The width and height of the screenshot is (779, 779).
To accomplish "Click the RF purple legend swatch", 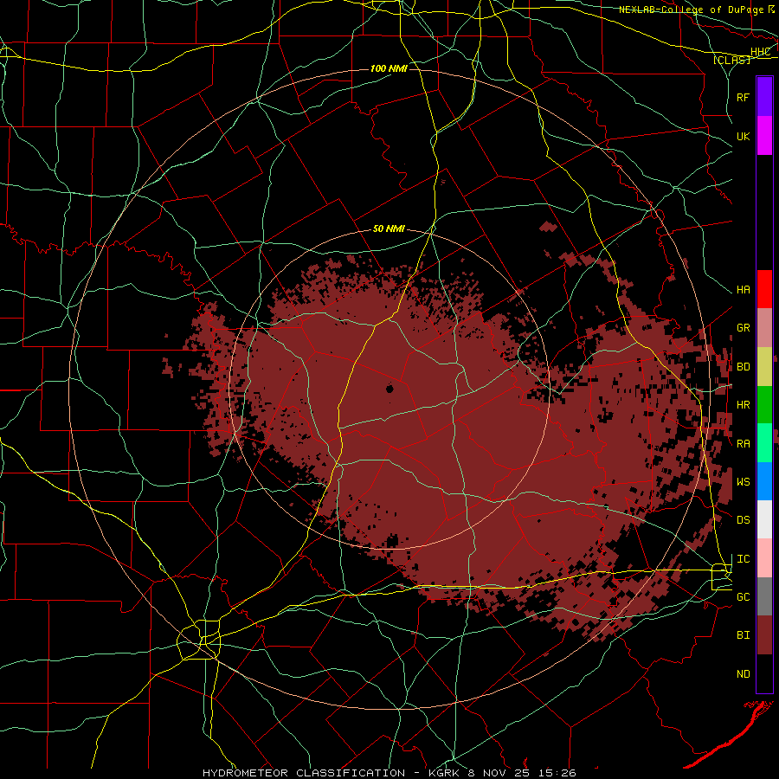I will 764,97.
